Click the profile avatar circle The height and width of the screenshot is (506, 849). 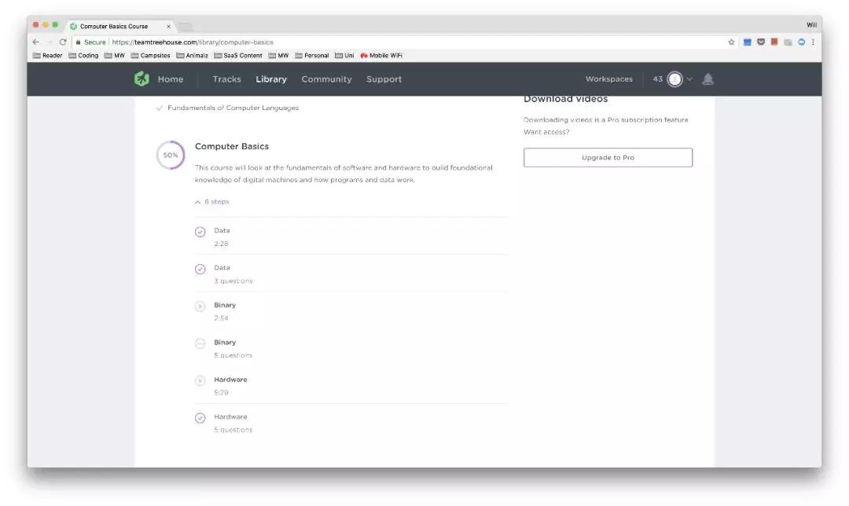(x=674, y=79)
